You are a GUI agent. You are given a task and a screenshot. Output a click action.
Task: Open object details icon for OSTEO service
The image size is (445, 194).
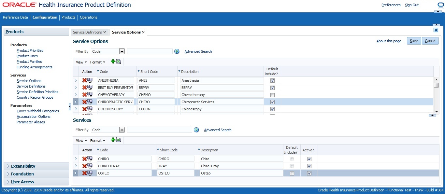(x=90, y=173)
